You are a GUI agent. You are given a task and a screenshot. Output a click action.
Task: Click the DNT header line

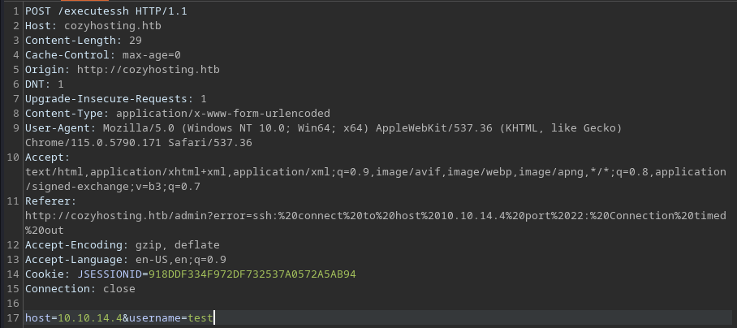[44, 84]
